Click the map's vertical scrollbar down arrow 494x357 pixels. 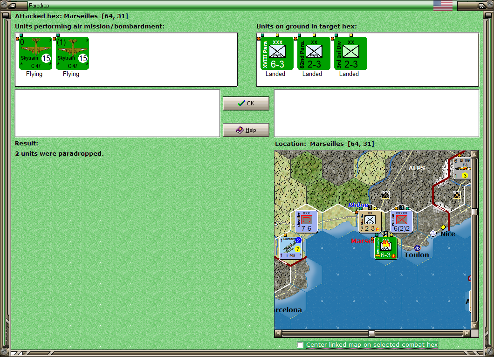[475, 325]
